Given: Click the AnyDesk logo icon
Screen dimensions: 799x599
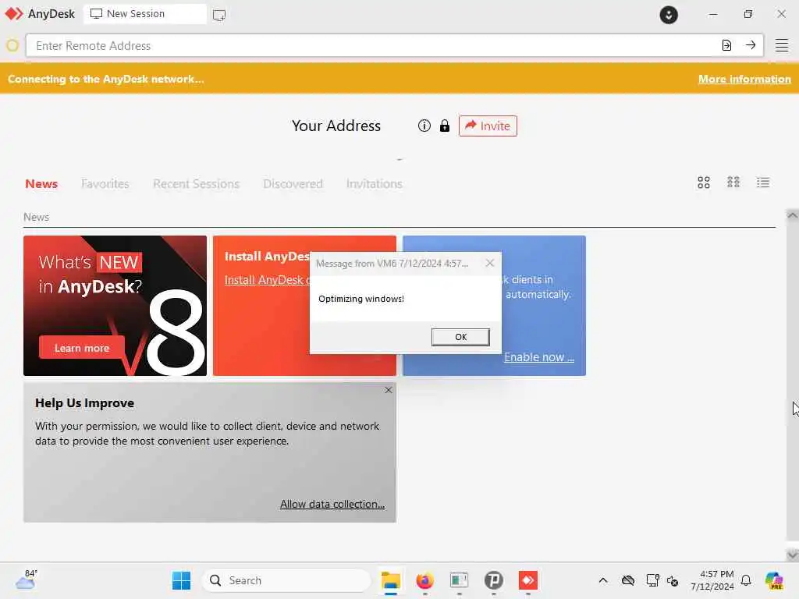Looking at the screenshot, I should (x=14, y=14).
